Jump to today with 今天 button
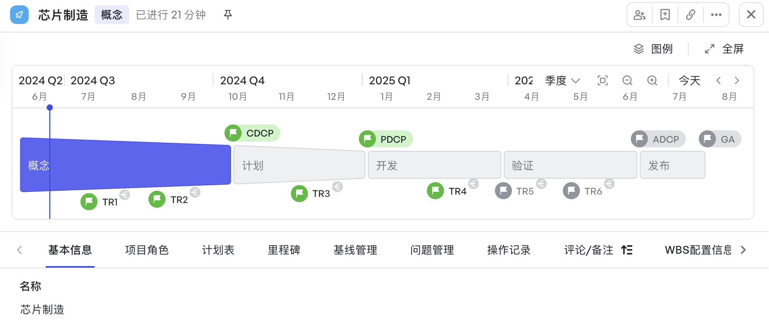Viewport: 769px width, 321px height. (690, 80)
